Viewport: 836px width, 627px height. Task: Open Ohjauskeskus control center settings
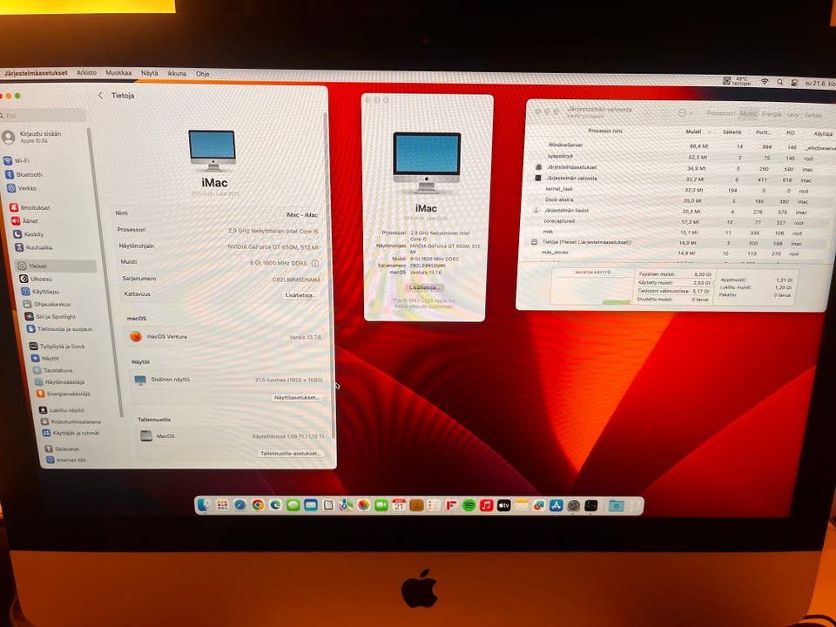[x=47, y=304]
